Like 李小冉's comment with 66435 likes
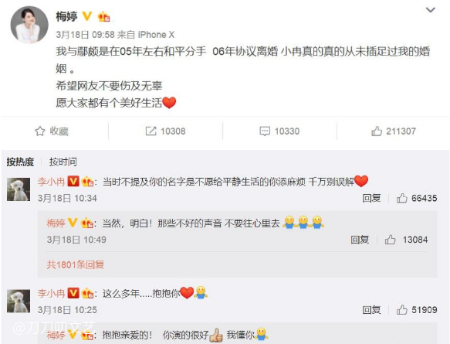Viewport: 450px width, 344px height. pyautogui.click(x=402, y=198)
